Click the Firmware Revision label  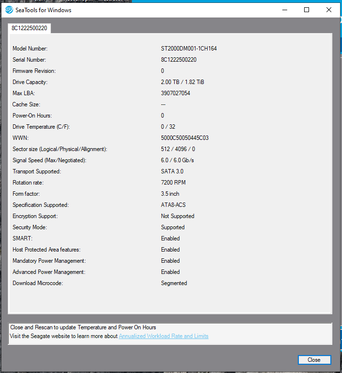pos(34,71)
